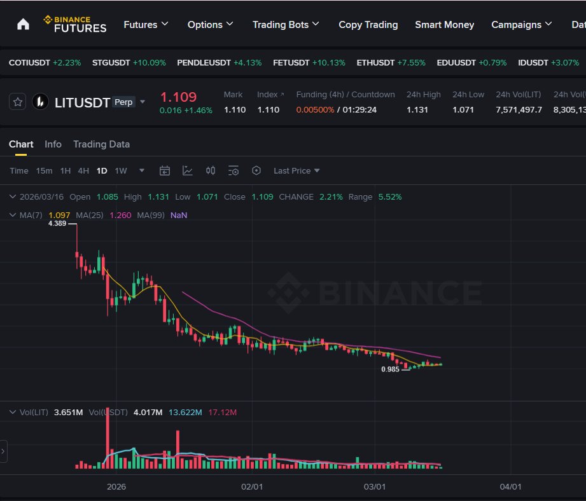The width and height of the screenshot is (586, 501).
Task: Click the hexagon chart preferences icon
Action: (x=256, y=170)
